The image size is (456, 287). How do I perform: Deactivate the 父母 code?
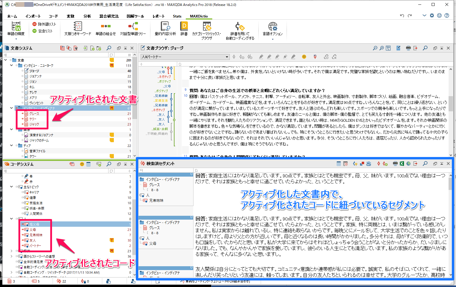click(x=22, y=229)
